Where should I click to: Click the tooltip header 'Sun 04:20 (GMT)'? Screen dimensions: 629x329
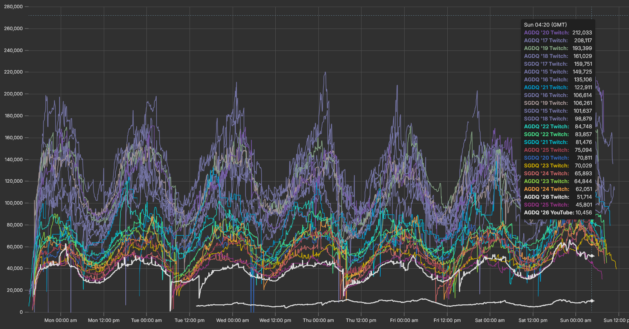pos(545,25)
